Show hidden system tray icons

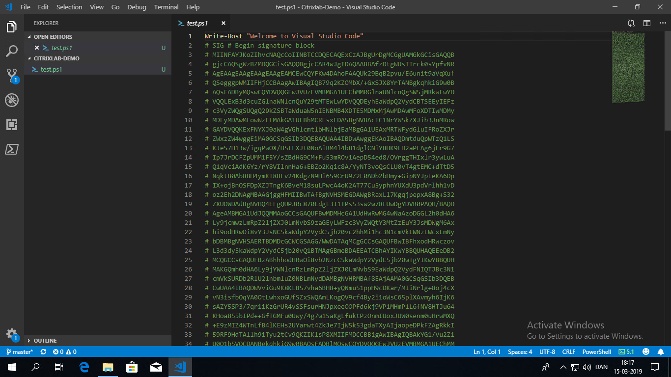tap(563, 367)
